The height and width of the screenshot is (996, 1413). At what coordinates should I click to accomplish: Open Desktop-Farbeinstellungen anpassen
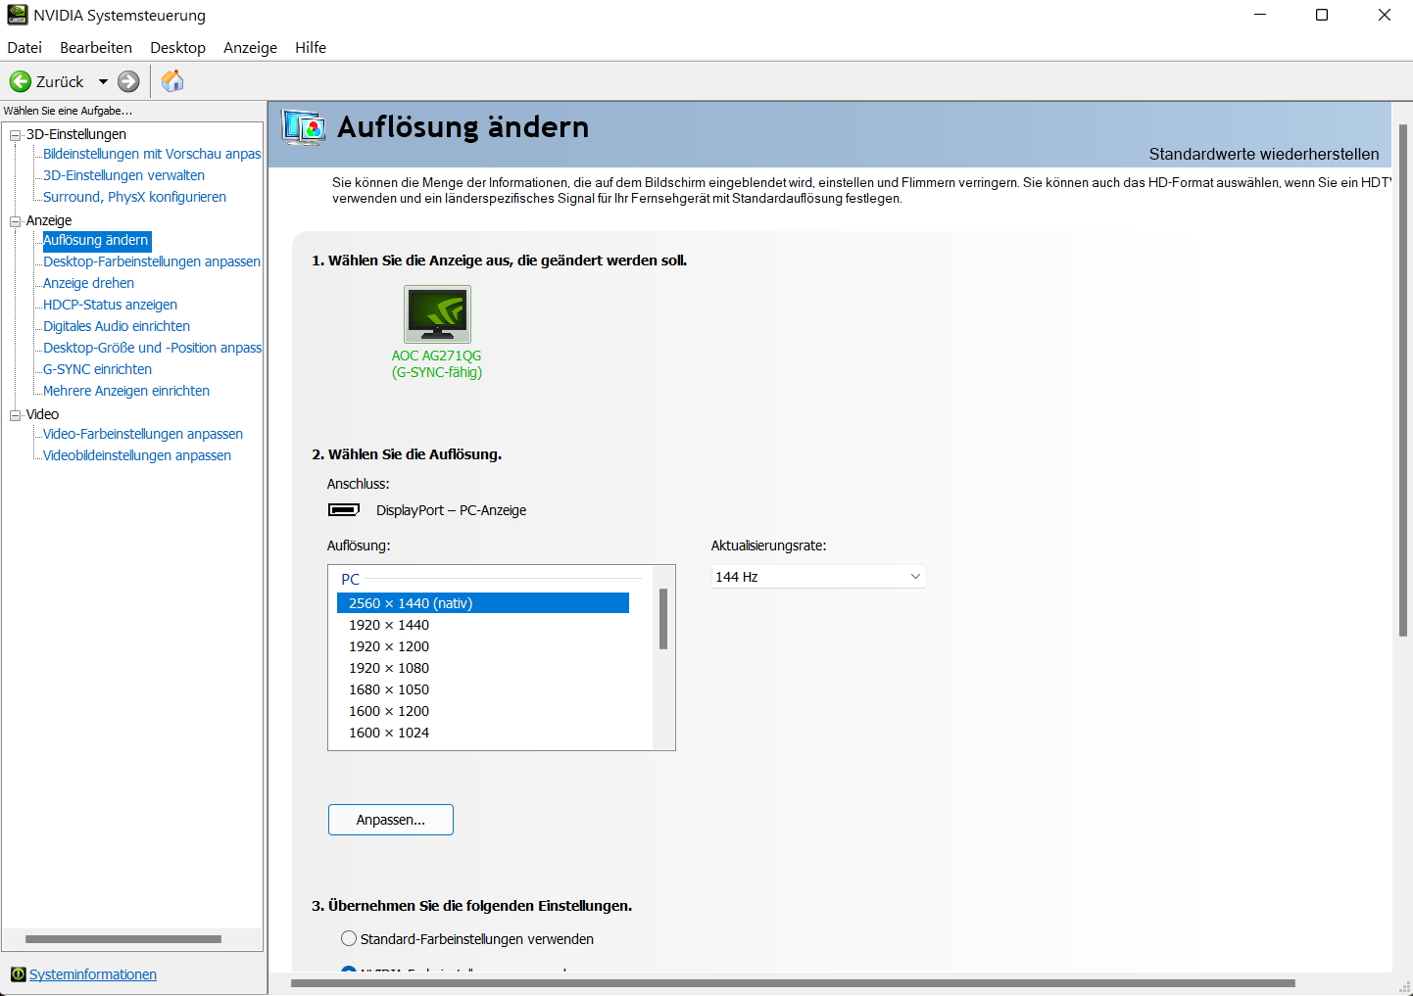(152, 261)
